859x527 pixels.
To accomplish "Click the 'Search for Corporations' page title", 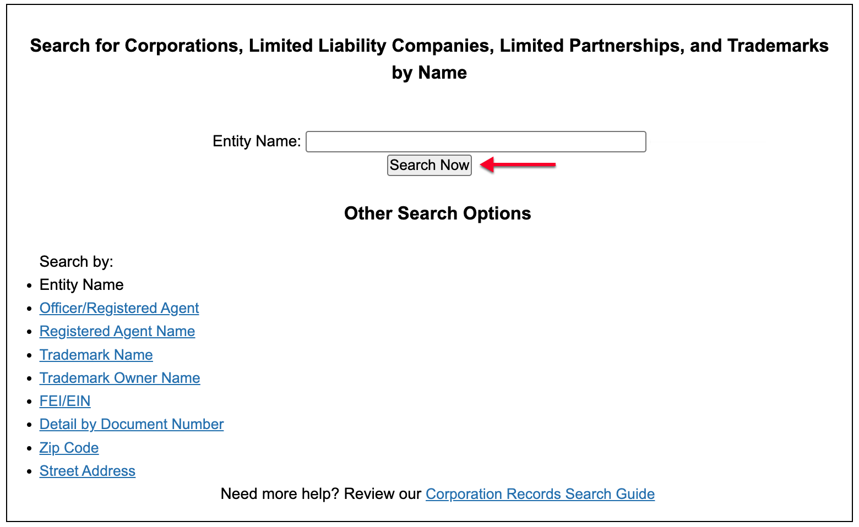I will pyautogui.click(x=430, y=59).
